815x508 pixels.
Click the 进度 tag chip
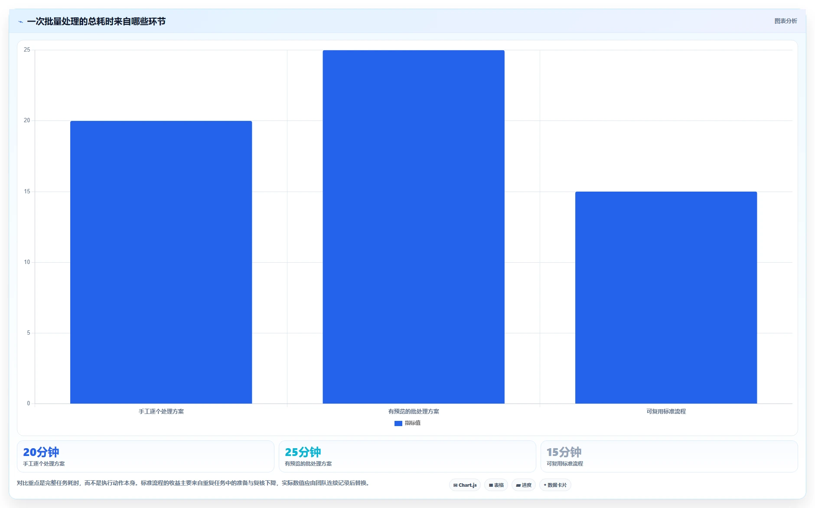point(524,485)
